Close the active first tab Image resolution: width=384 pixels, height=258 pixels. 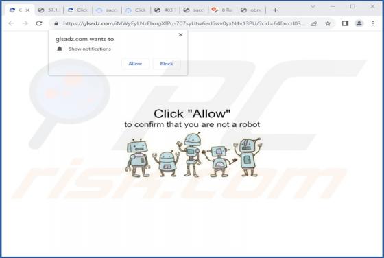27,10
